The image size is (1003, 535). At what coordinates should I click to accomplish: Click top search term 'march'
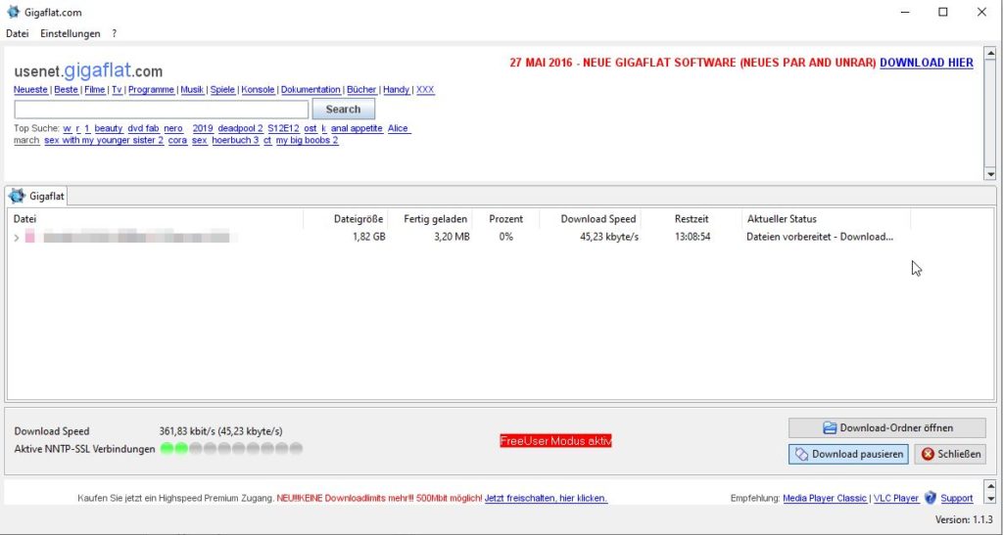coord(26,141)
